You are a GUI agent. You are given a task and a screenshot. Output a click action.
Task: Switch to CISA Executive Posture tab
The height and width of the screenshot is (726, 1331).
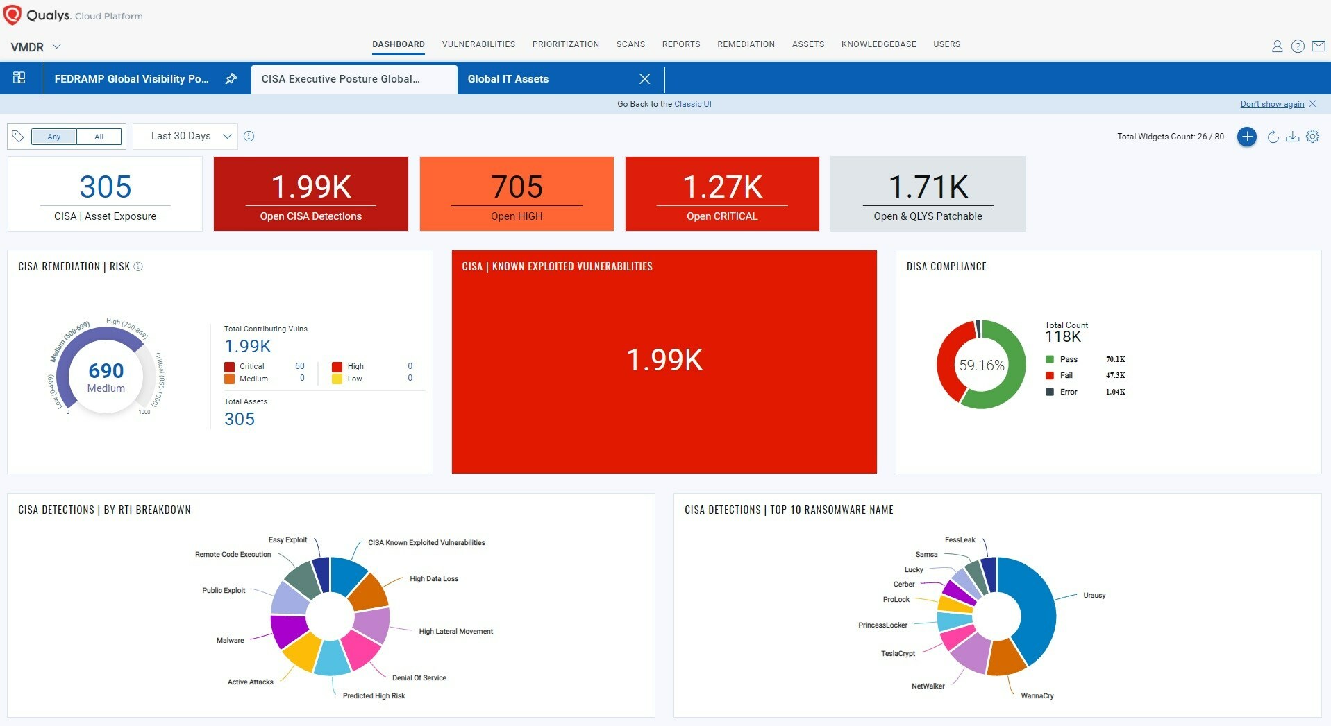340,79
